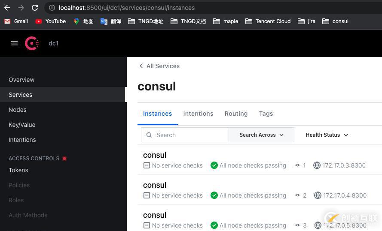The image size is (382, 231).
Task: Click the Consul logo icon
Action: tap(32, 43)
